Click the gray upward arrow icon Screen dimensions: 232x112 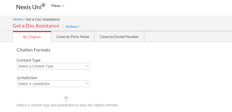pyautogui.click(x=66, y=99)
